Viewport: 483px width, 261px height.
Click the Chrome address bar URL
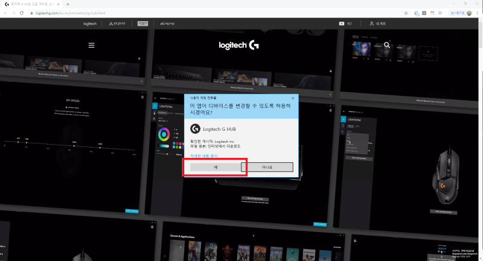(x=70, y=13)
